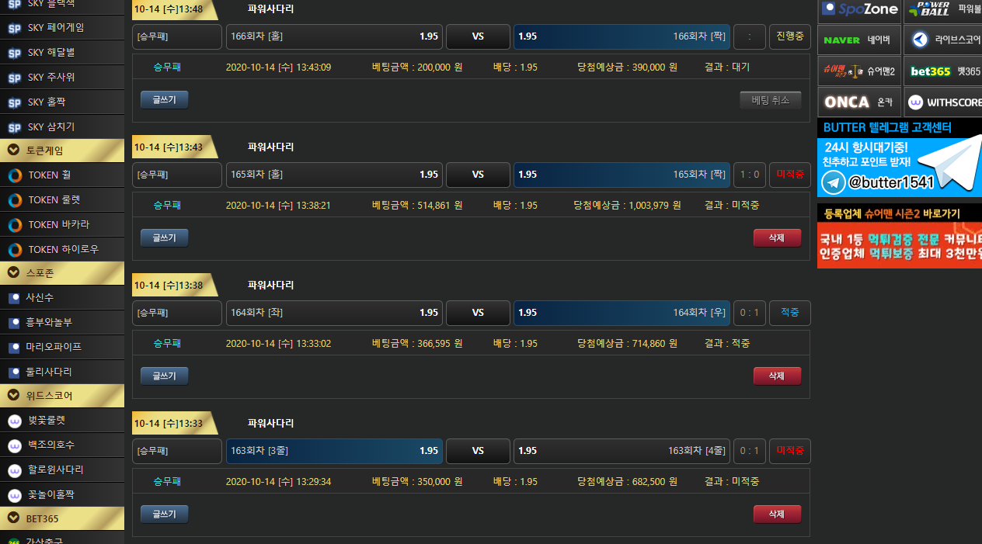Screen dimensions: 982x544
Task: Select 사신수 under 스포존
Action: pos(40,298)
